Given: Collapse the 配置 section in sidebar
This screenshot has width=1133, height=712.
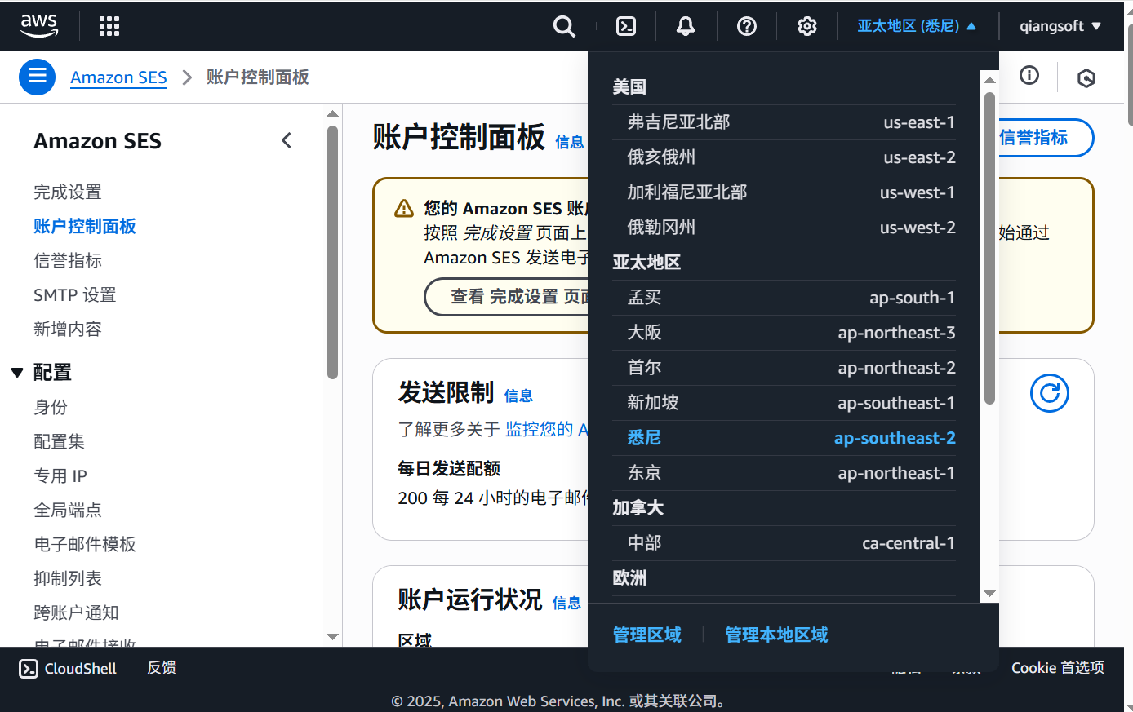Looking at the screenshot, I should coord(17,373).
